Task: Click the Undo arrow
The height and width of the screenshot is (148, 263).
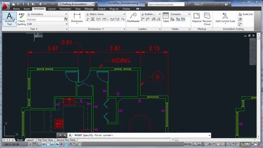Action: (45, 4)
